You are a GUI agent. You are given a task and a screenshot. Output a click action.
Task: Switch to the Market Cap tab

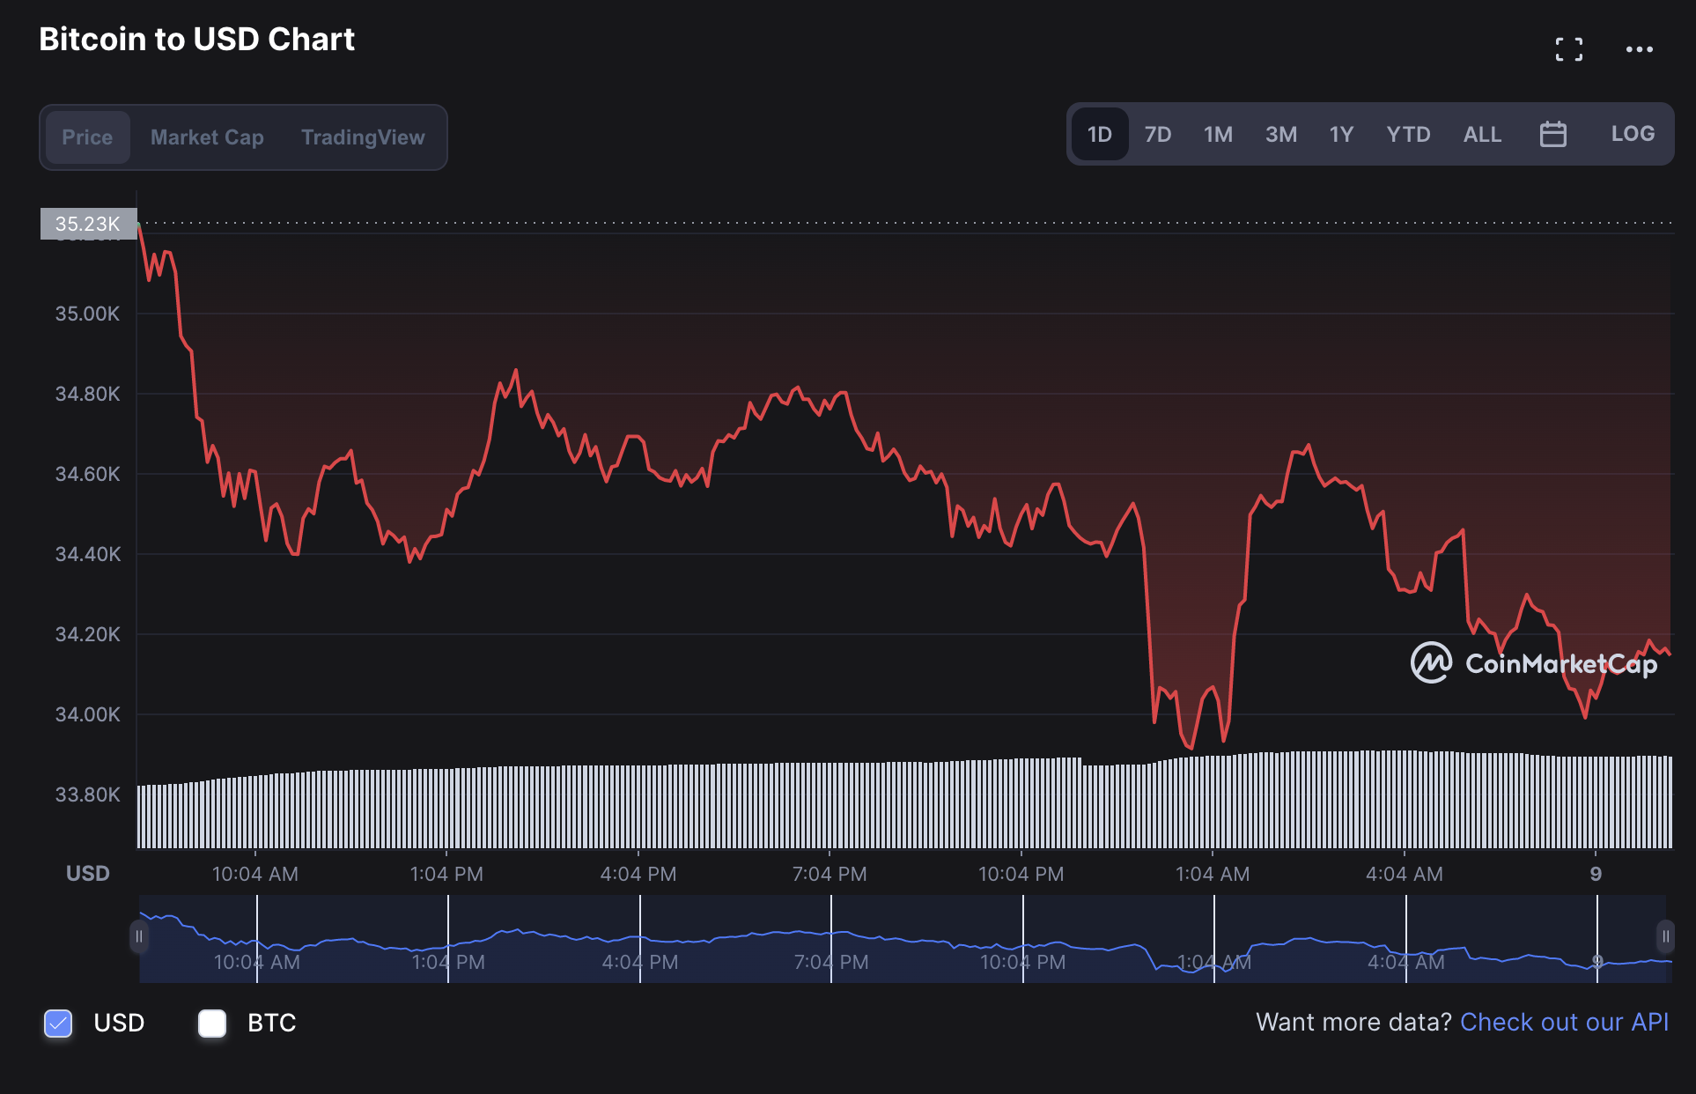point(207,137)
